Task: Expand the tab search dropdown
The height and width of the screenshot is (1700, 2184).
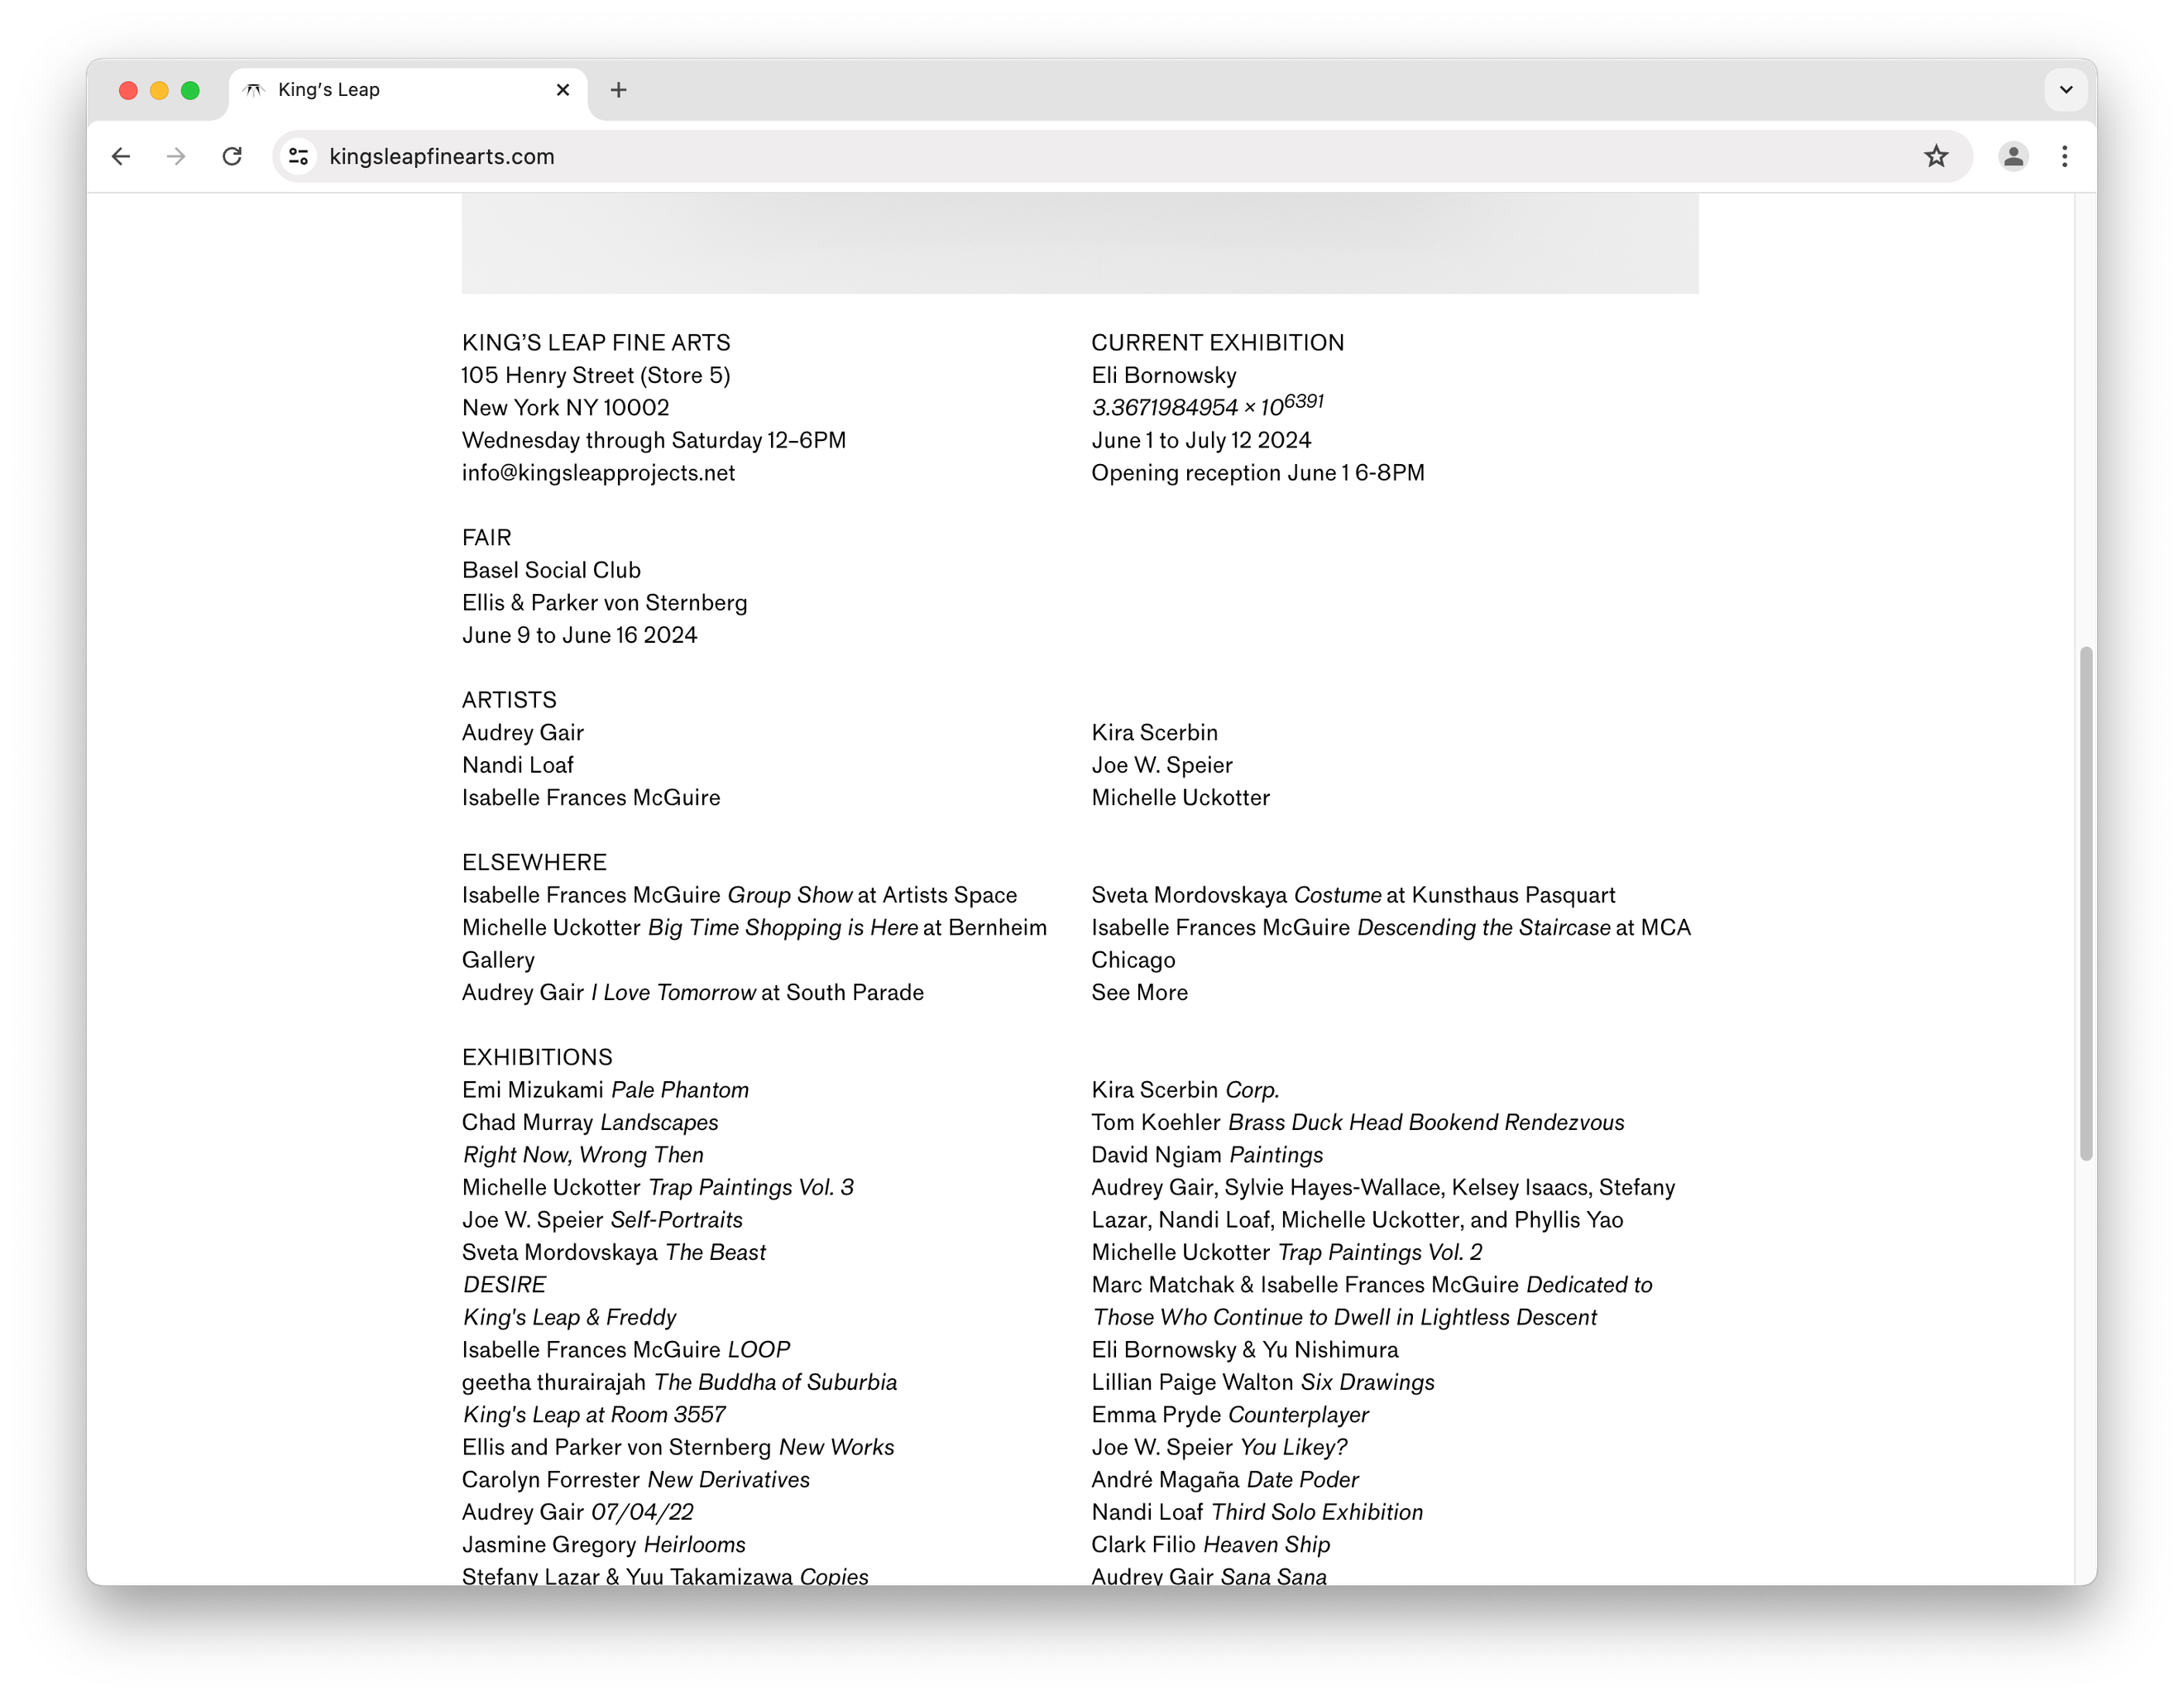Action: coord(2066,90)
